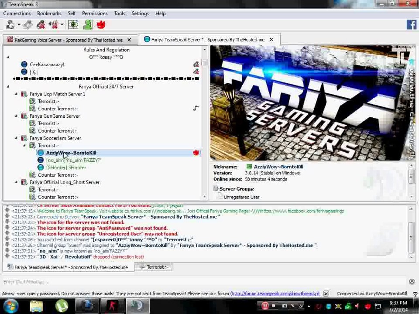This screenshot has height=314, width=419.
Task: Open the forum.teamspeak.com news link
Action: point(275,294)
